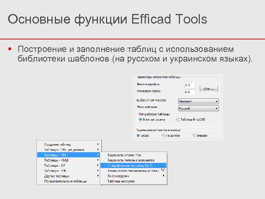Click the Язык шаблона label
Image resolution: width=265 pixels, height=199 pixels.
(x=147, y=107)
